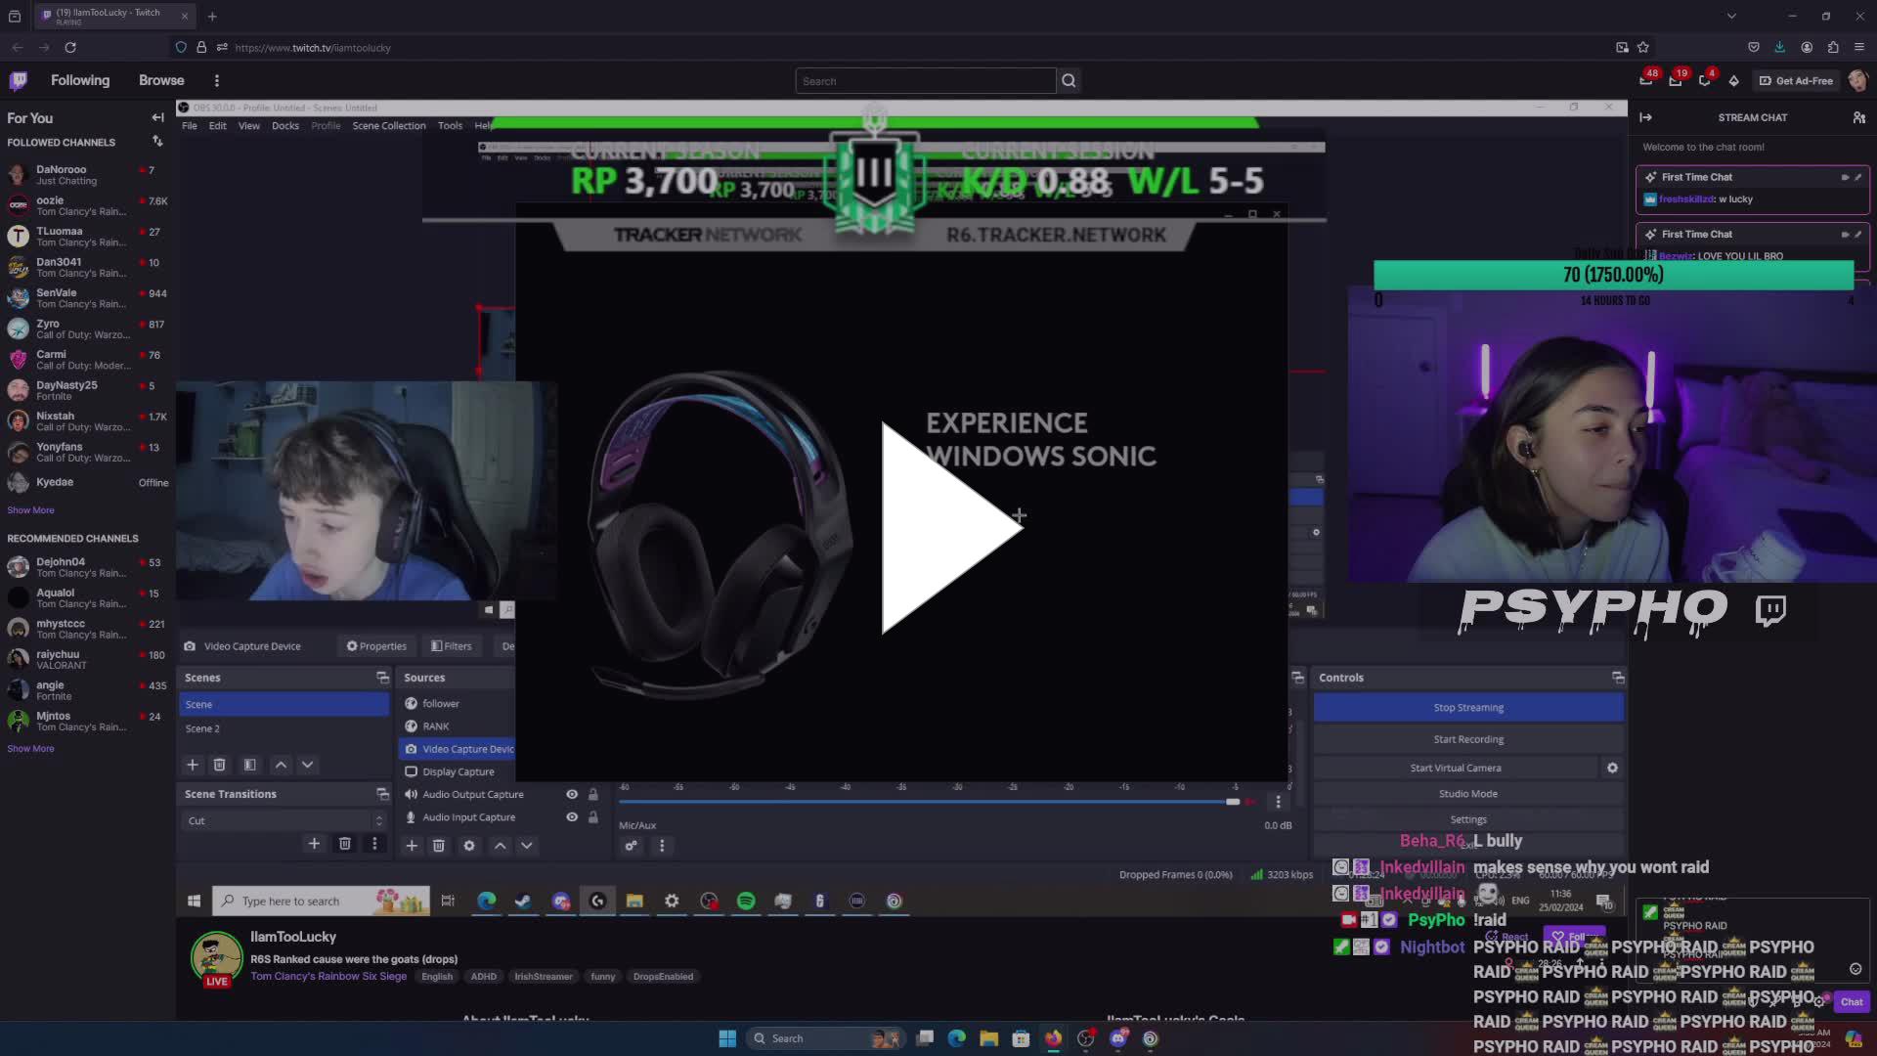Image resolution: width=1877 pixels, height=1056 pixels.
Task: Lock the Audio Input Capture source
Action: tap(592, 817)
